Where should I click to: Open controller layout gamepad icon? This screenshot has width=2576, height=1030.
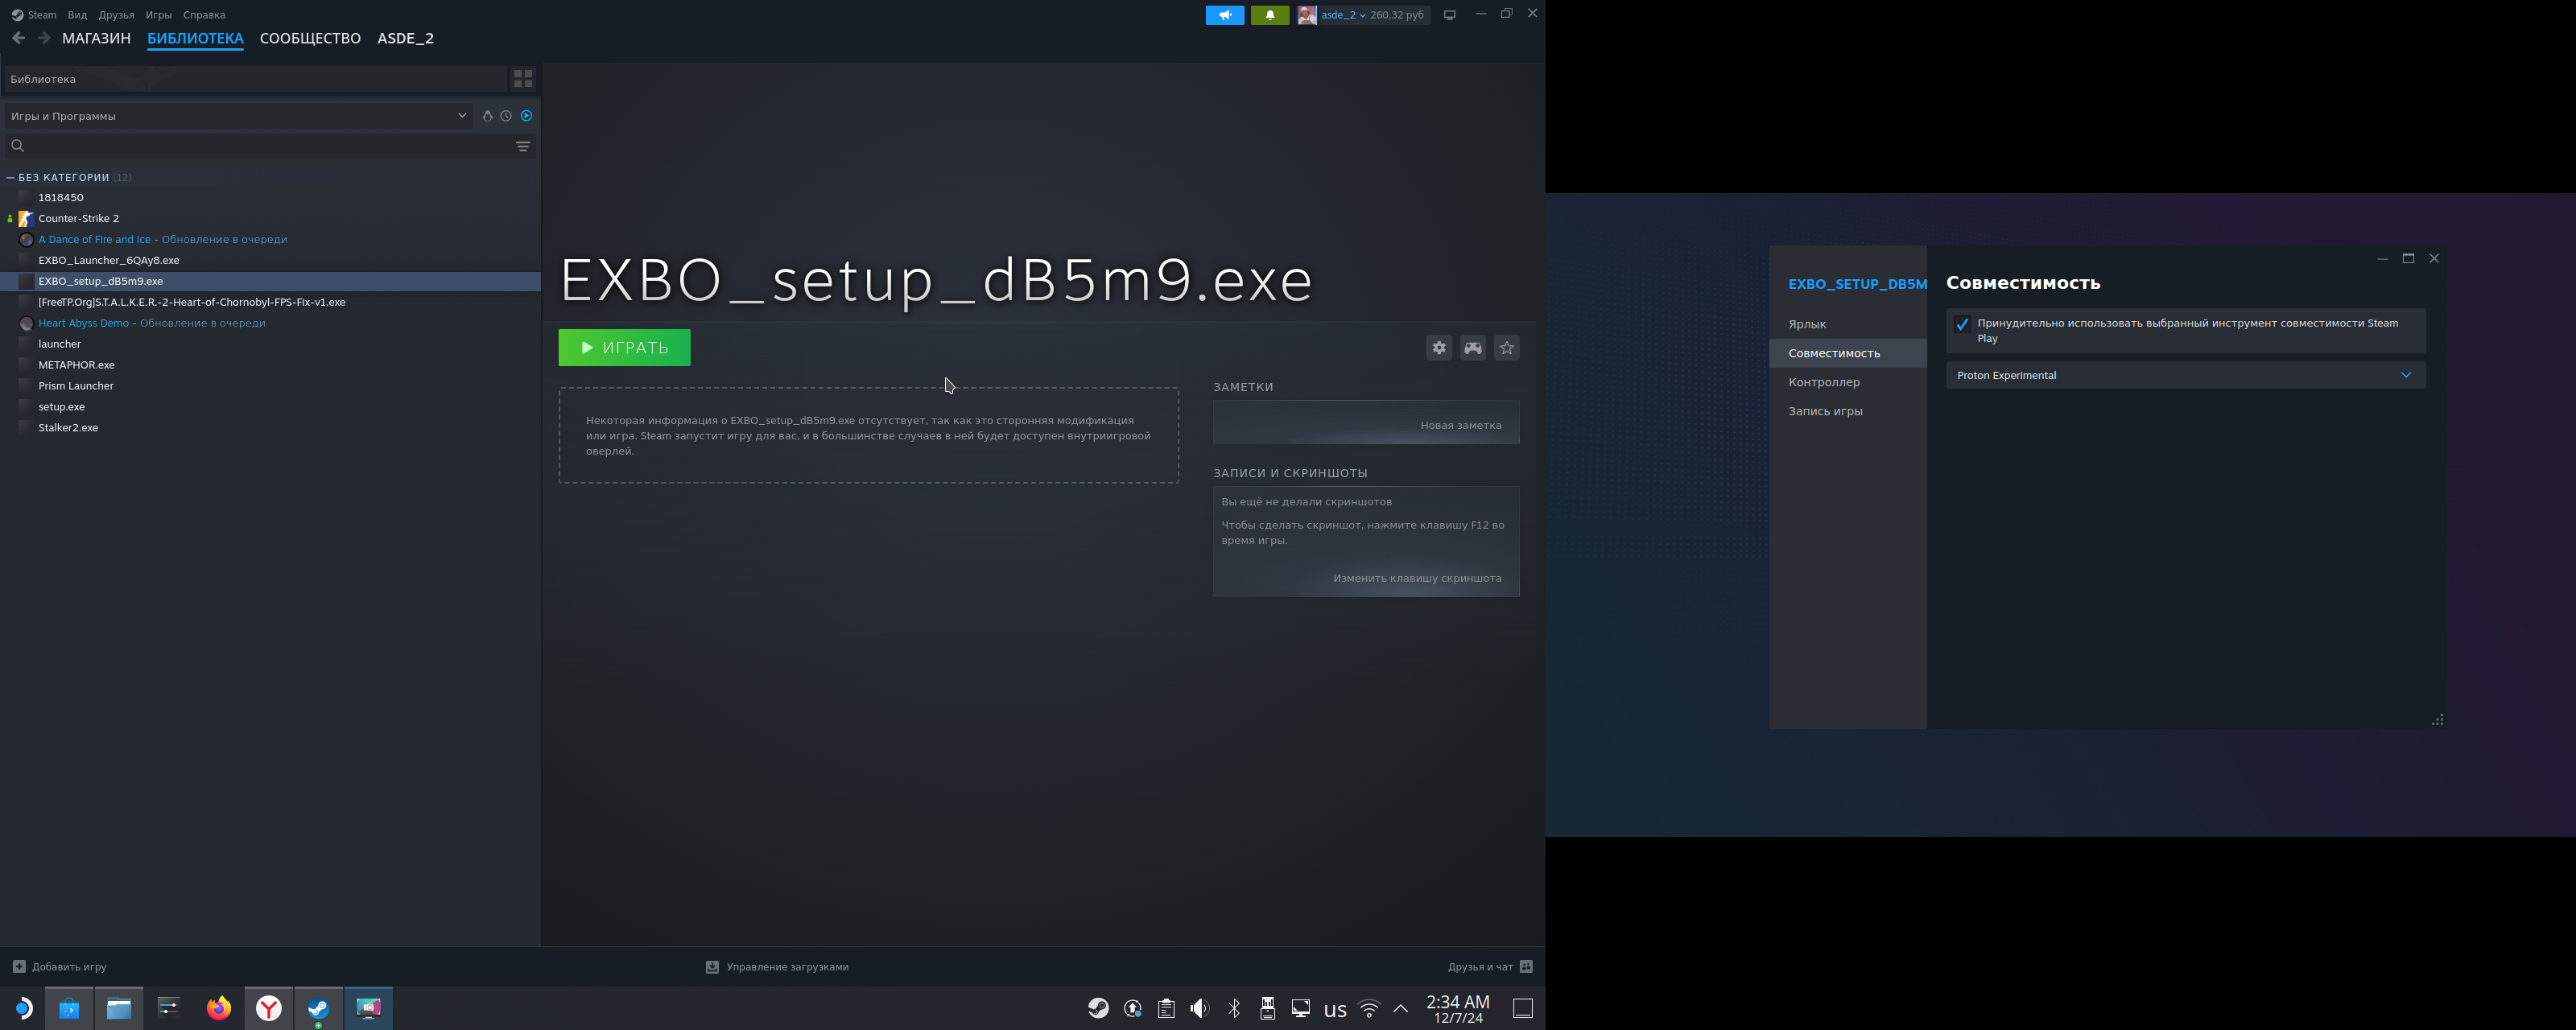1473,347
